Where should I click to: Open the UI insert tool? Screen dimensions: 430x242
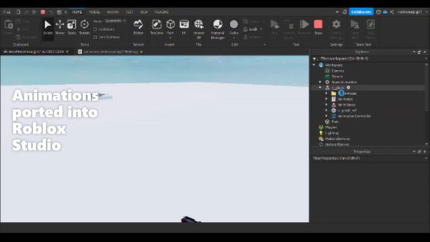click(184, 28)
